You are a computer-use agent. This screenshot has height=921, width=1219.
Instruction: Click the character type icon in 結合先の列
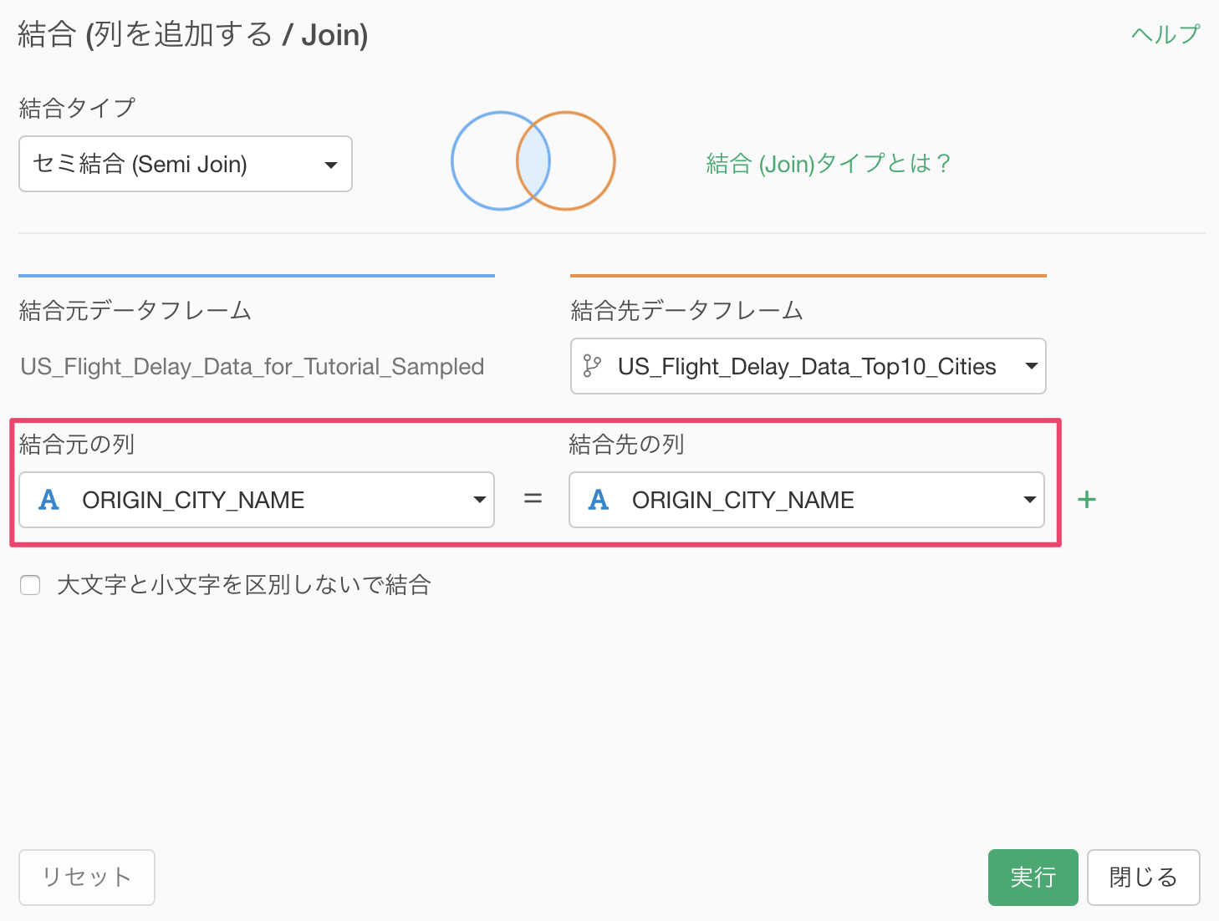[x=599, y=500]
